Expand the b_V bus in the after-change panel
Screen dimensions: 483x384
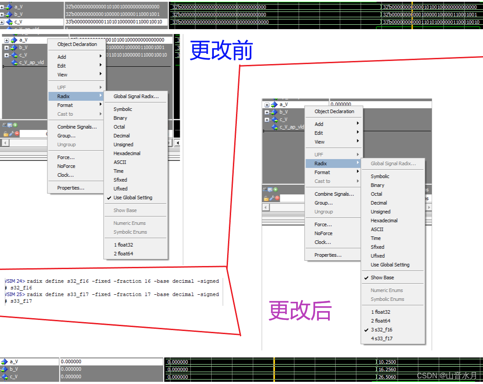pos(267,112)
